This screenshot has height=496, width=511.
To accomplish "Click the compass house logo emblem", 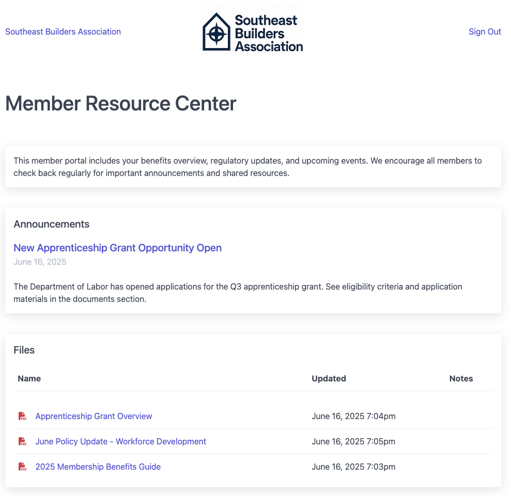I will pos(216,32).
